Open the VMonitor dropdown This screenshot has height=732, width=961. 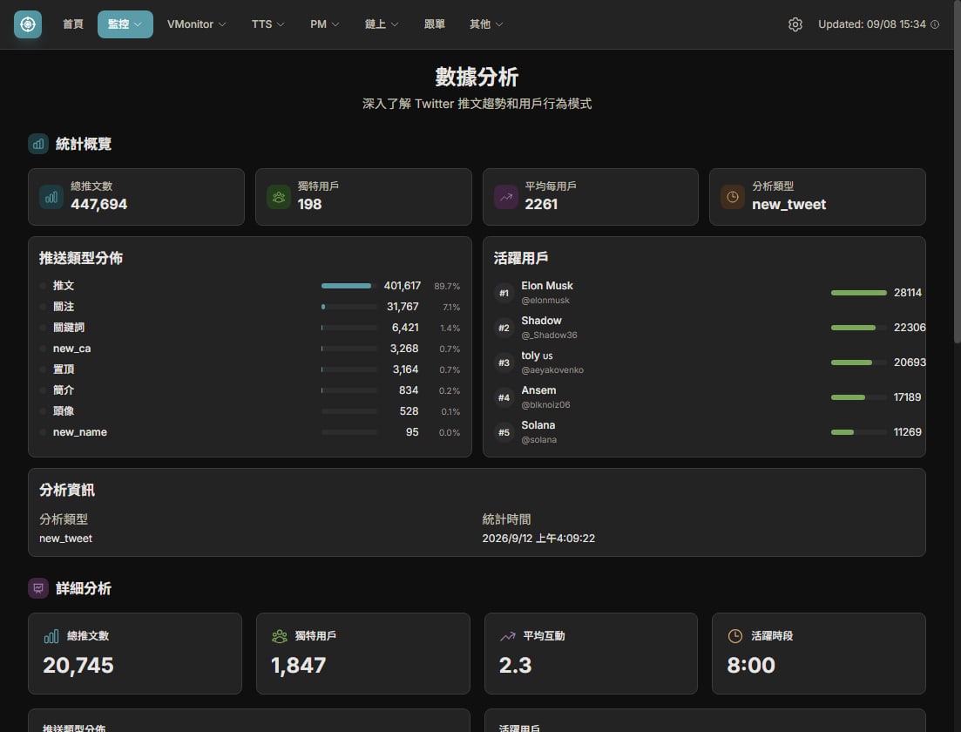click(x=197, y=24)
